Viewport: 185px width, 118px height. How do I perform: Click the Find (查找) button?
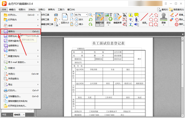point(162,10)
